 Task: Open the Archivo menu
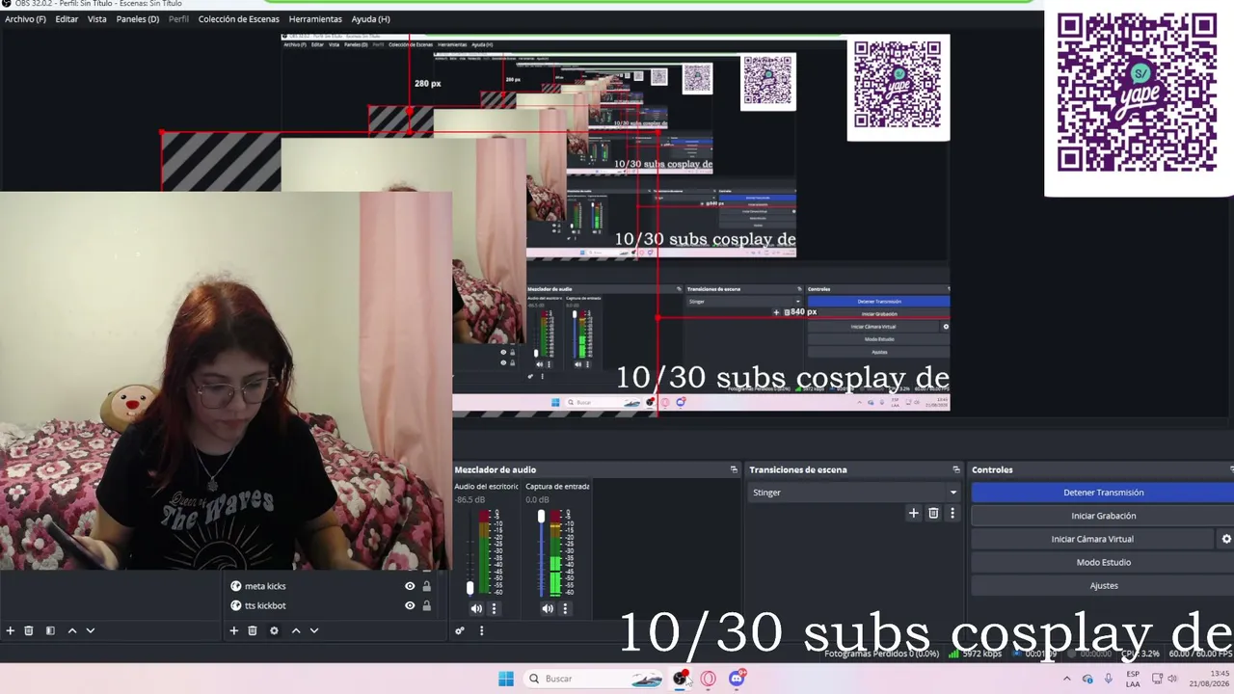click(25, 19)
